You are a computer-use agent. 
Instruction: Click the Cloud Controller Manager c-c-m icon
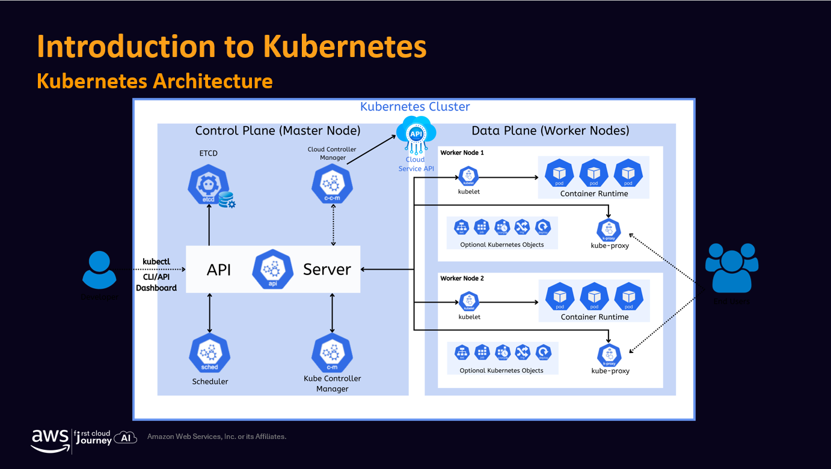(332, 184)
